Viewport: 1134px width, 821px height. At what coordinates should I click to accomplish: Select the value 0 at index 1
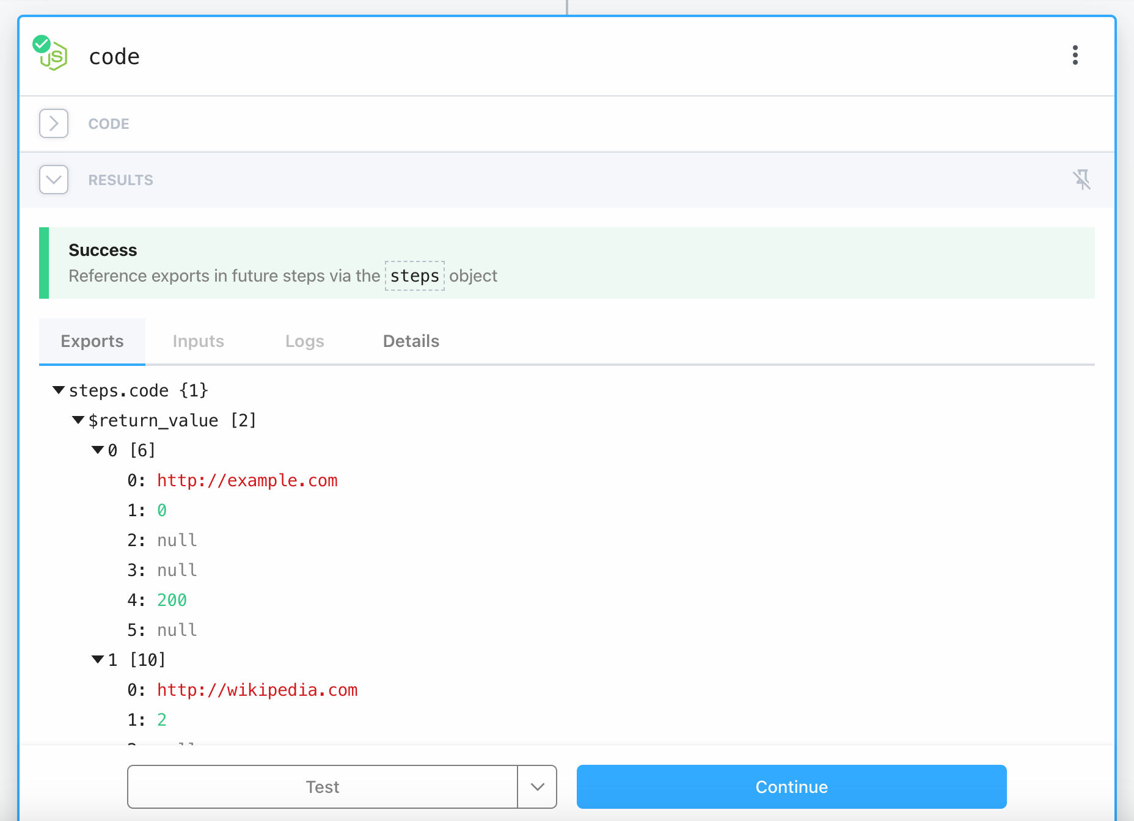click(162, 510)
